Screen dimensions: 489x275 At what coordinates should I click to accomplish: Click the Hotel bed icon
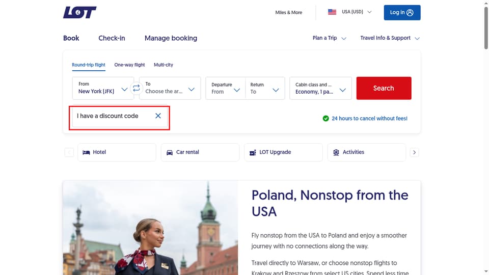(x=86, y=152)
